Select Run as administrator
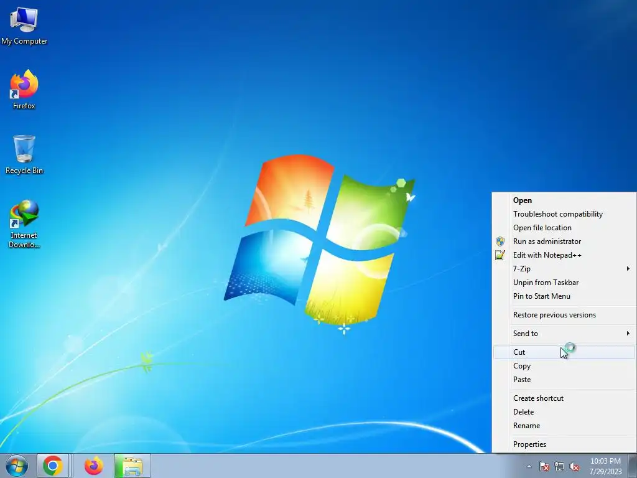The width and height of the screenshot is (637, 478). (564, 241)
